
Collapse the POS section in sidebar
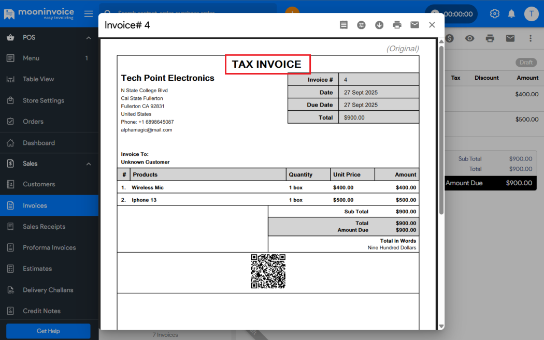coord(88,37)
